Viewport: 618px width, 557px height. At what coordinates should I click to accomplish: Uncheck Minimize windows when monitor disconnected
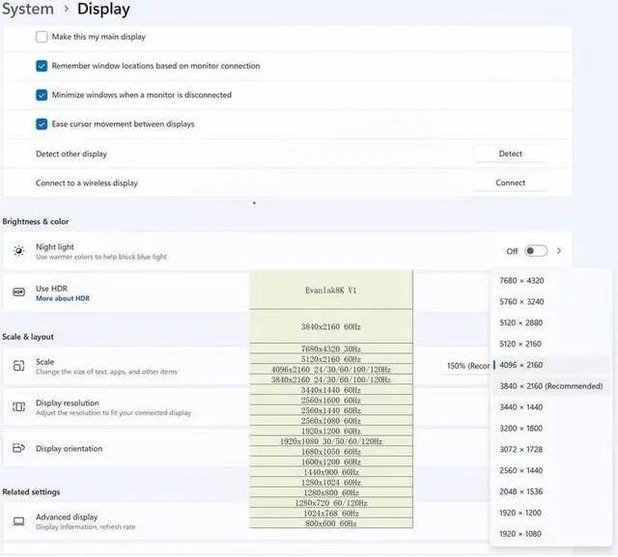[x=42, y=95]
